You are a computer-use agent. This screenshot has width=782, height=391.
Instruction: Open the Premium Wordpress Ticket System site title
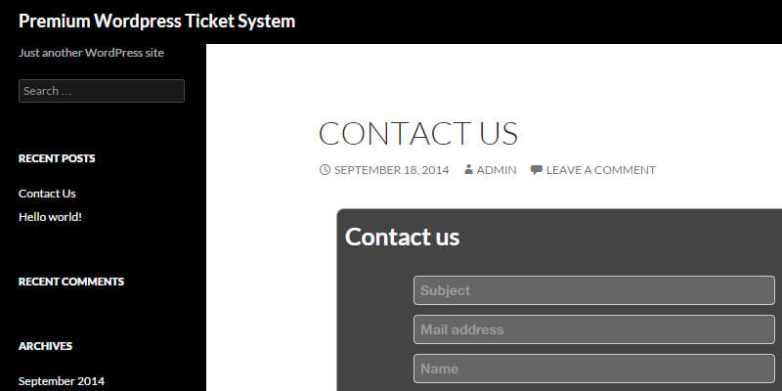[156, 21]
